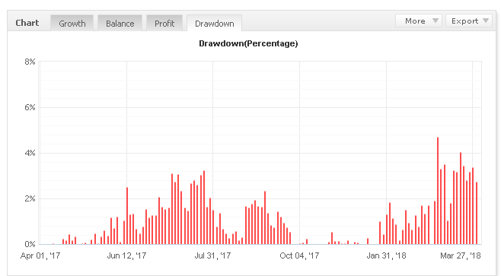501x276 pixels.
Task: Click the tallest drawdown bar near 4.7%
Action: click(438, 191)
